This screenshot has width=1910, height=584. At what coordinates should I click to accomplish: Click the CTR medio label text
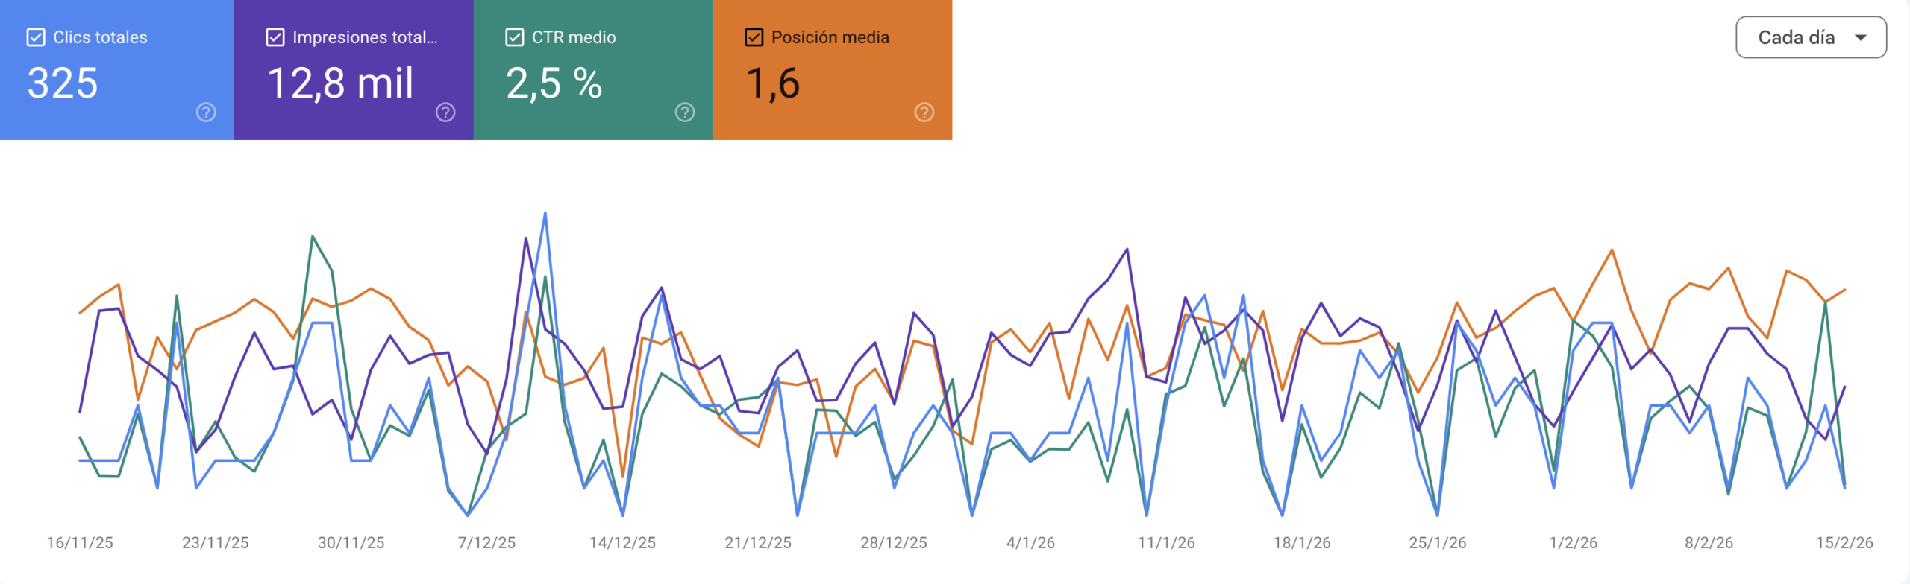pyautogui.click(x=573, y=37)
